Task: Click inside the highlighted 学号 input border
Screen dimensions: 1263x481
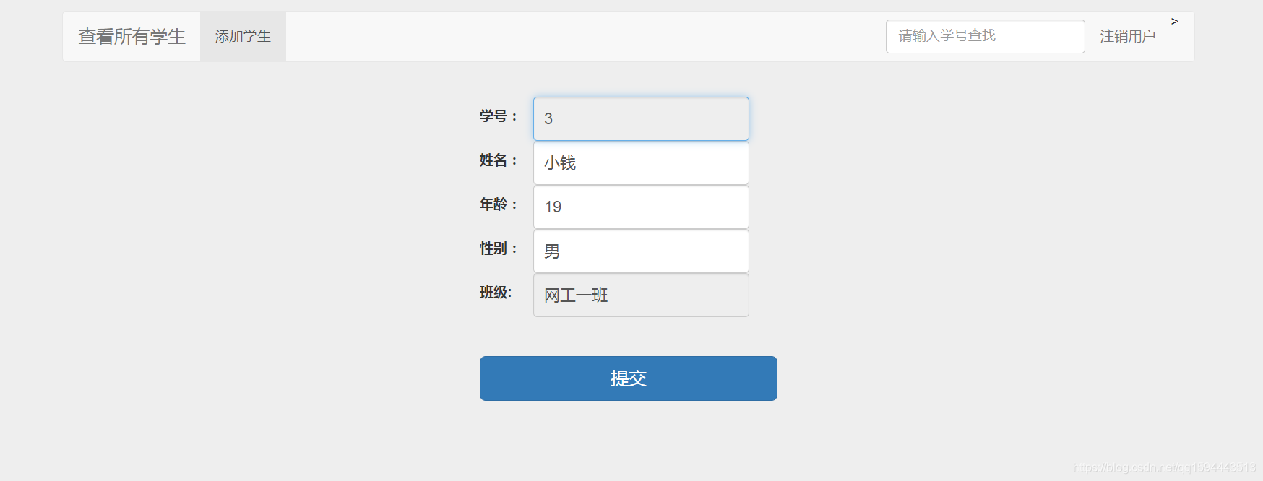Action: pyautogui.click(x=640, y=118)
